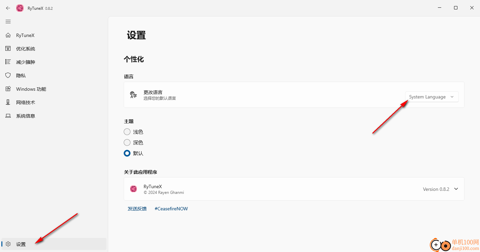
Task: Open 系统信息 page
Action: tap(54, 116)
